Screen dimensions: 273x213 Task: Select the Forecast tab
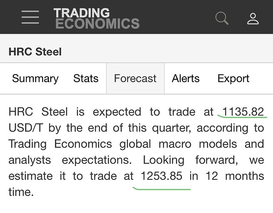pyautogui.click(x=135, y=78)
